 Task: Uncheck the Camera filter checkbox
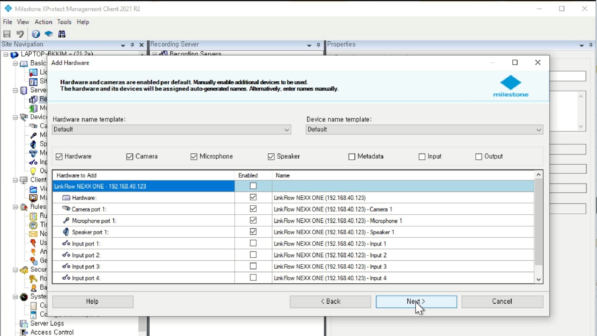(x=130, y=156)
